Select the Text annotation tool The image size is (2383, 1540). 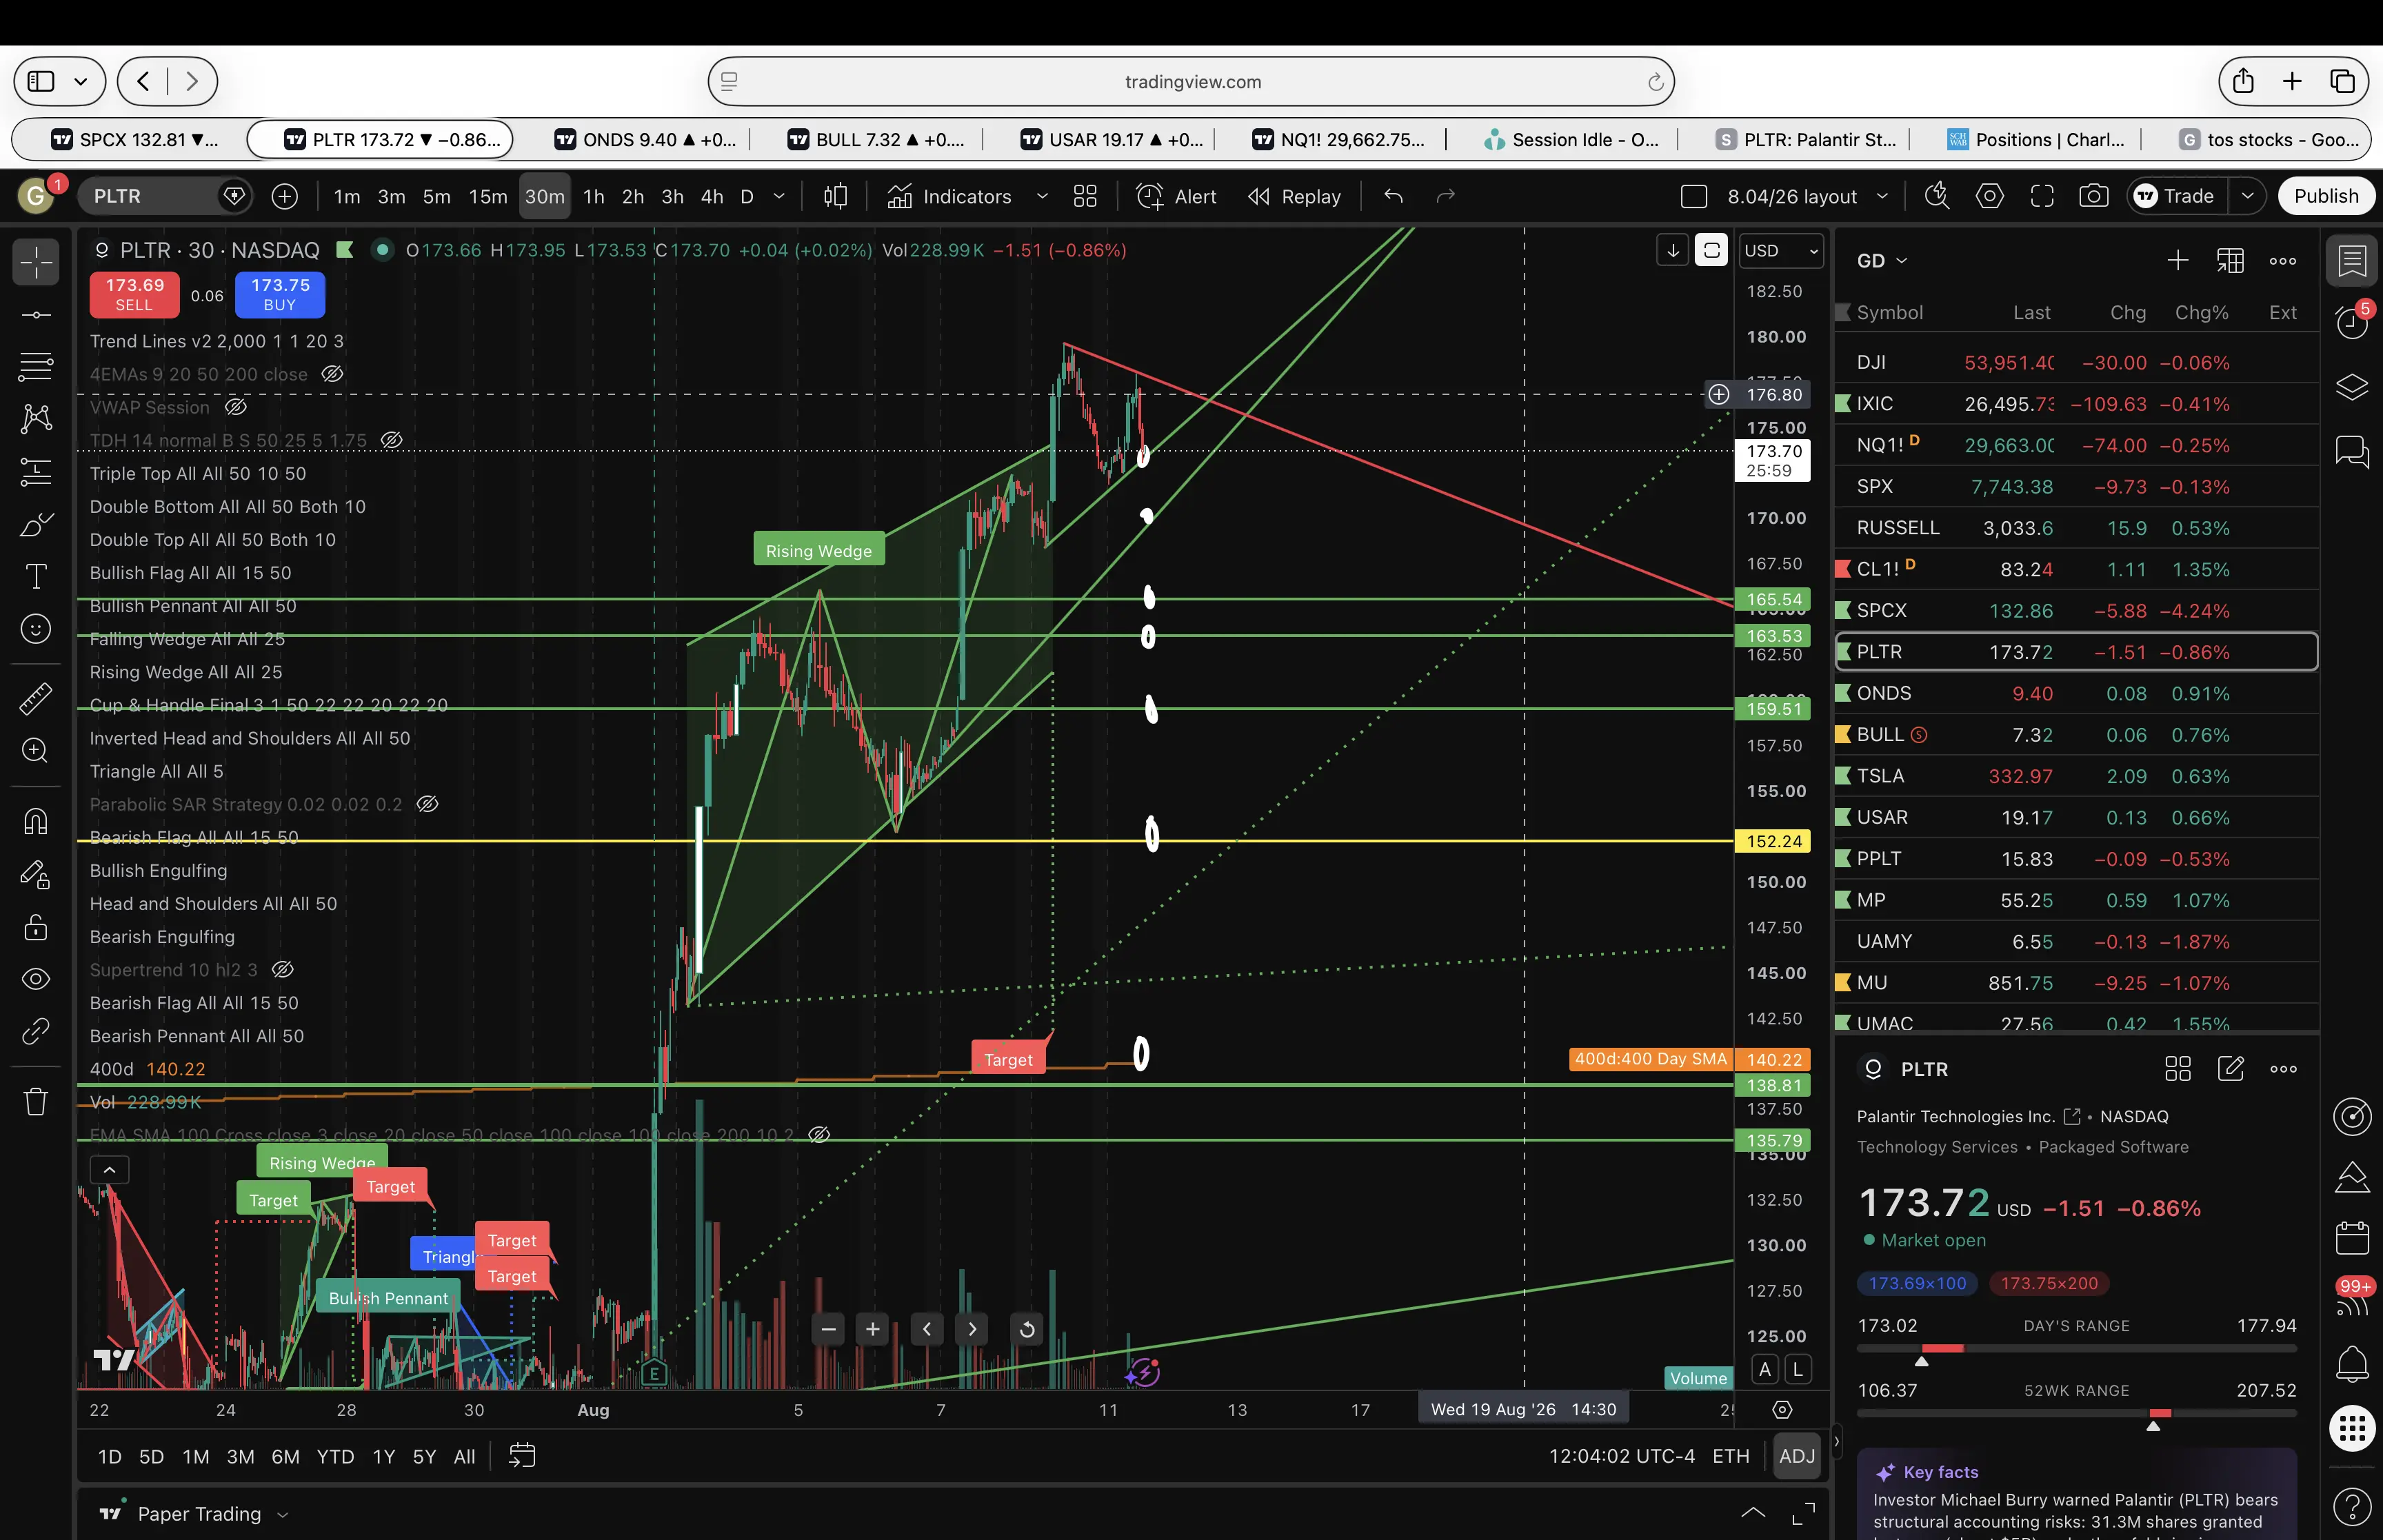[x=36, y=577]
